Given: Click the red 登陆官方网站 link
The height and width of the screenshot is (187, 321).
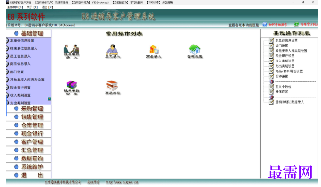Looking at the screenshot, I should [x=309, y=24].
